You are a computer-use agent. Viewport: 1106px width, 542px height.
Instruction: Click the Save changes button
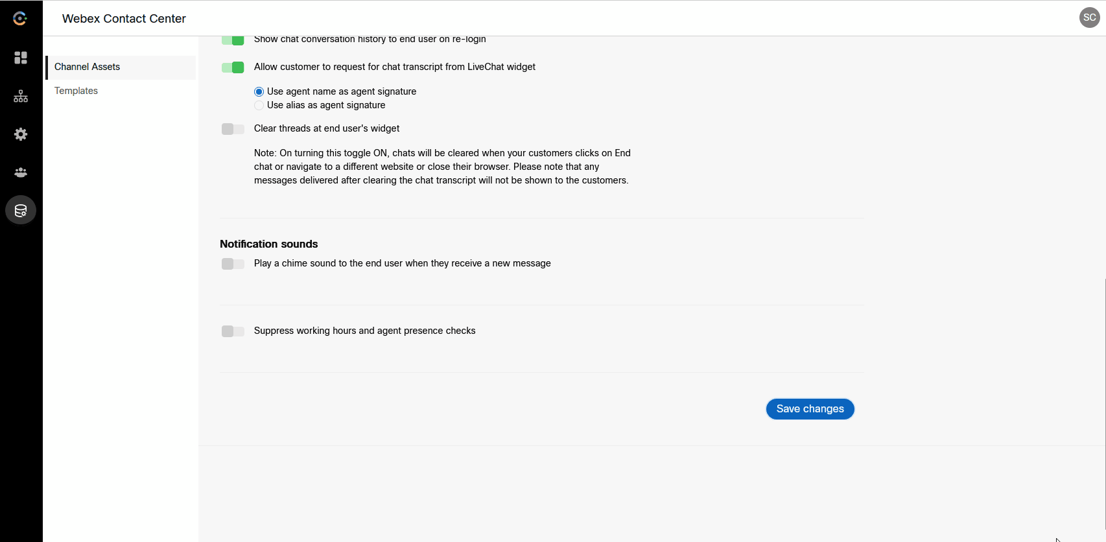(810, 409)
